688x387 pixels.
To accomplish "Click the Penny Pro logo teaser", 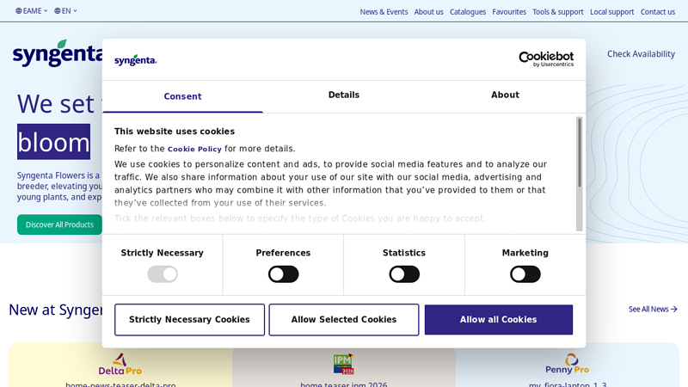I will click(567, 364).
